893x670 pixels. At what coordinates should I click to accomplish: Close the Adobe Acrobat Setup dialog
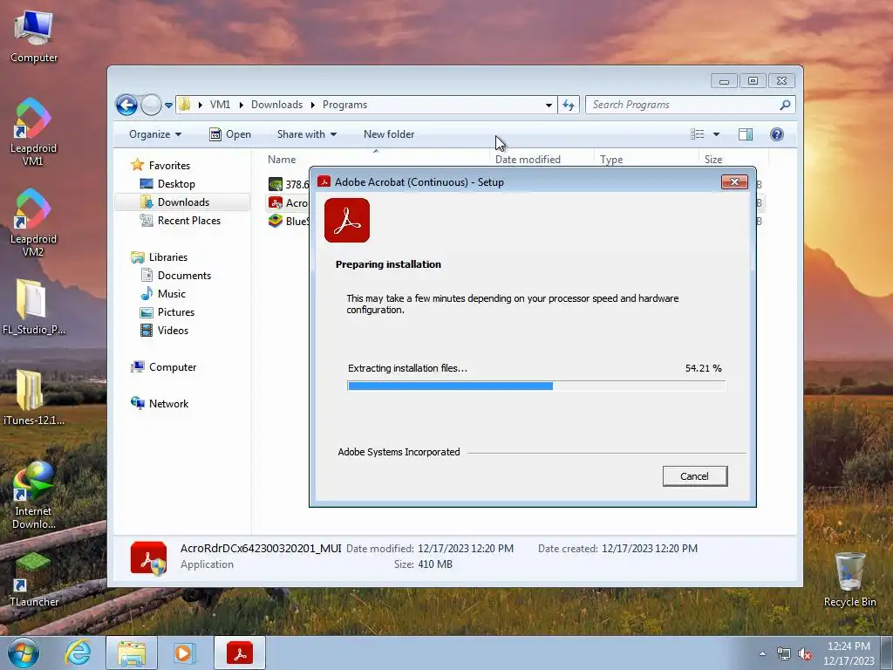pos(734,181)
